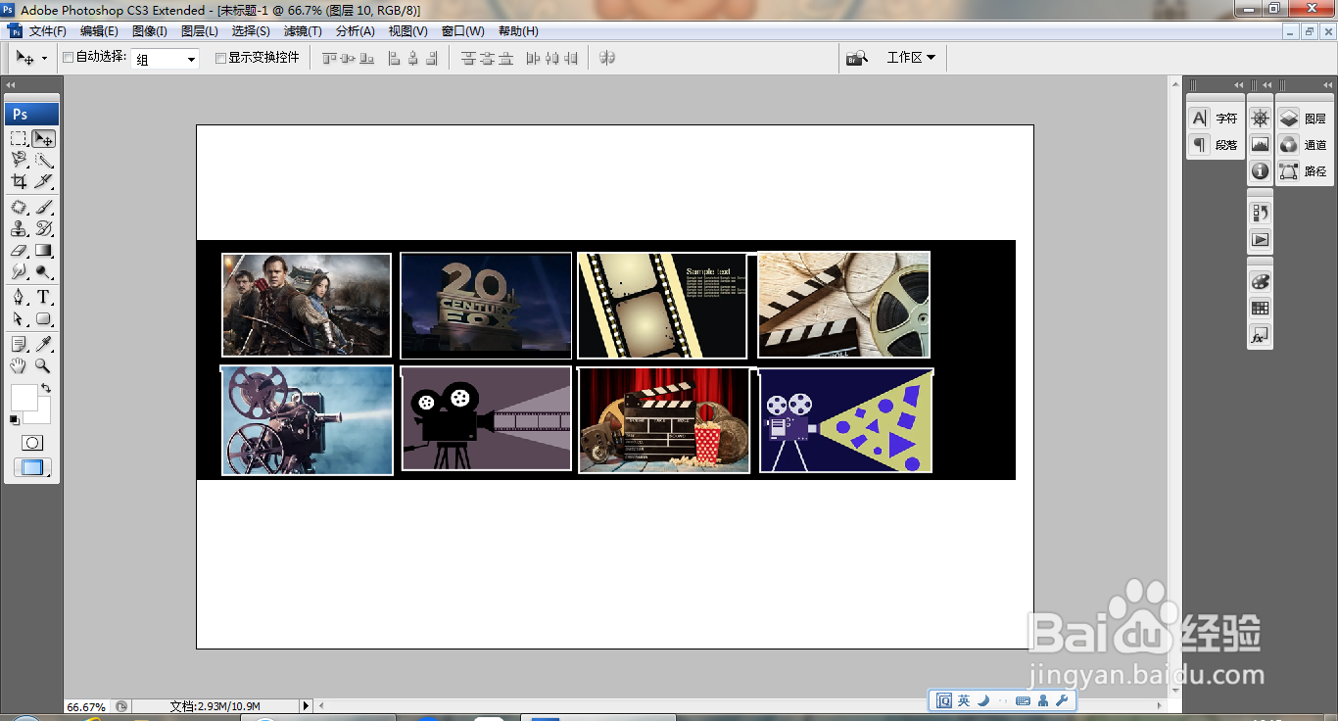Select the Hand tool
Screen dimensions: 1338x721
coord(19,365)
